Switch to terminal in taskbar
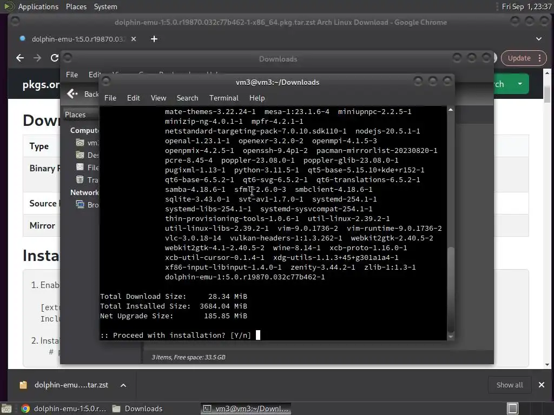The image size is (554, 415). tap(246, 409)
